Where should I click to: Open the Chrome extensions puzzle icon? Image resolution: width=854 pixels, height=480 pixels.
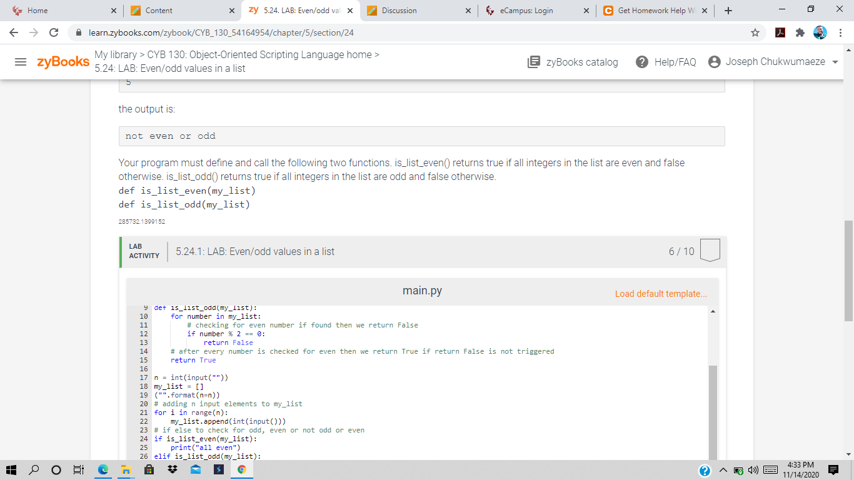(800, 32)
